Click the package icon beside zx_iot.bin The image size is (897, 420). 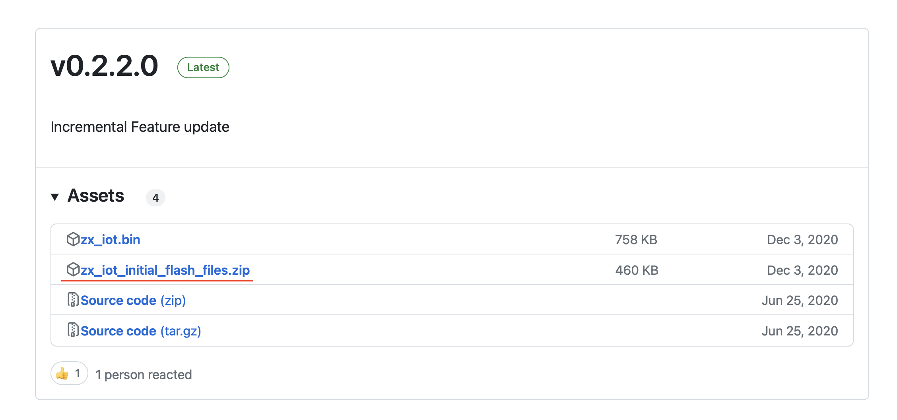pyautogui.click(x=73, y=239)
